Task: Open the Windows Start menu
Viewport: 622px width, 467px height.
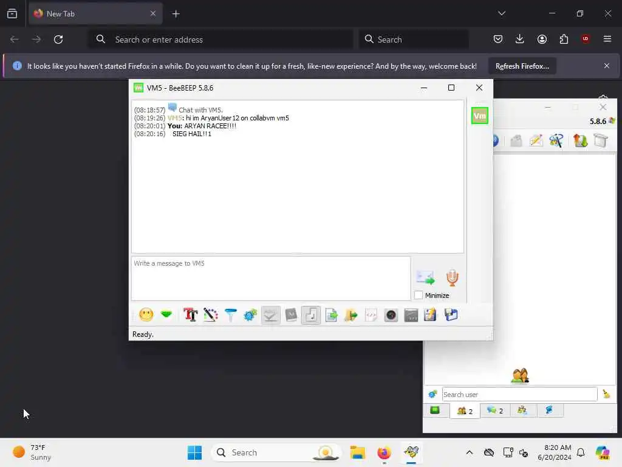Action: coord(194,452)
